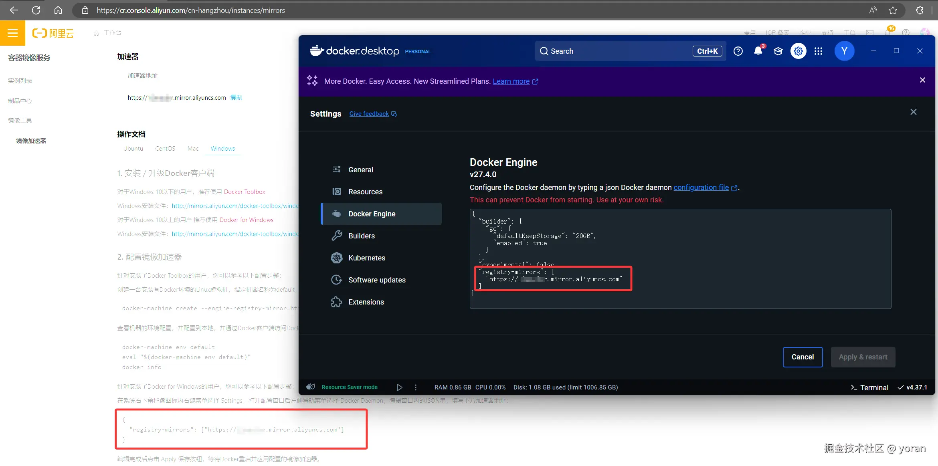The height and width of the screenshot is (466, 938).
Task: Select Docker Engine settings section
Action: [381, 214]
